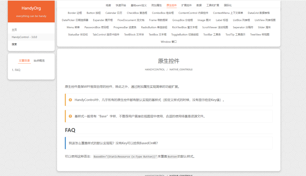306x176 pixels.
Task: Open the ComboBox 组合框 control page
Action: (163, 13)
